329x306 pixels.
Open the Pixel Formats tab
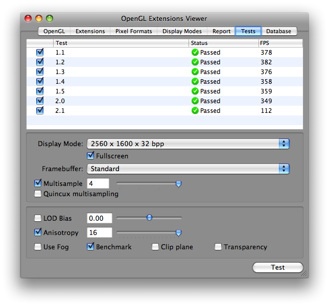coord(134,31)
